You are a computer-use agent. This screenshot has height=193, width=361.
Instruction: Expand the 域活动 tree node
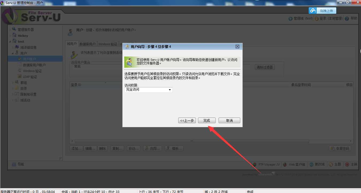pyautogui.click(x=13, y=100)
